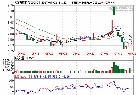Image resolution: width=136 pixels, height=95 pixels.
Task: Click the 7.13 price axis label
Action: click(11, 45)
